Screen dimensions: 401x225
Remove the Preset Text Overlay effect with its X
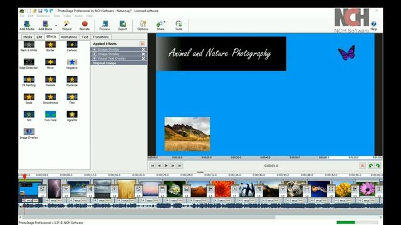[x=143, y=59]
